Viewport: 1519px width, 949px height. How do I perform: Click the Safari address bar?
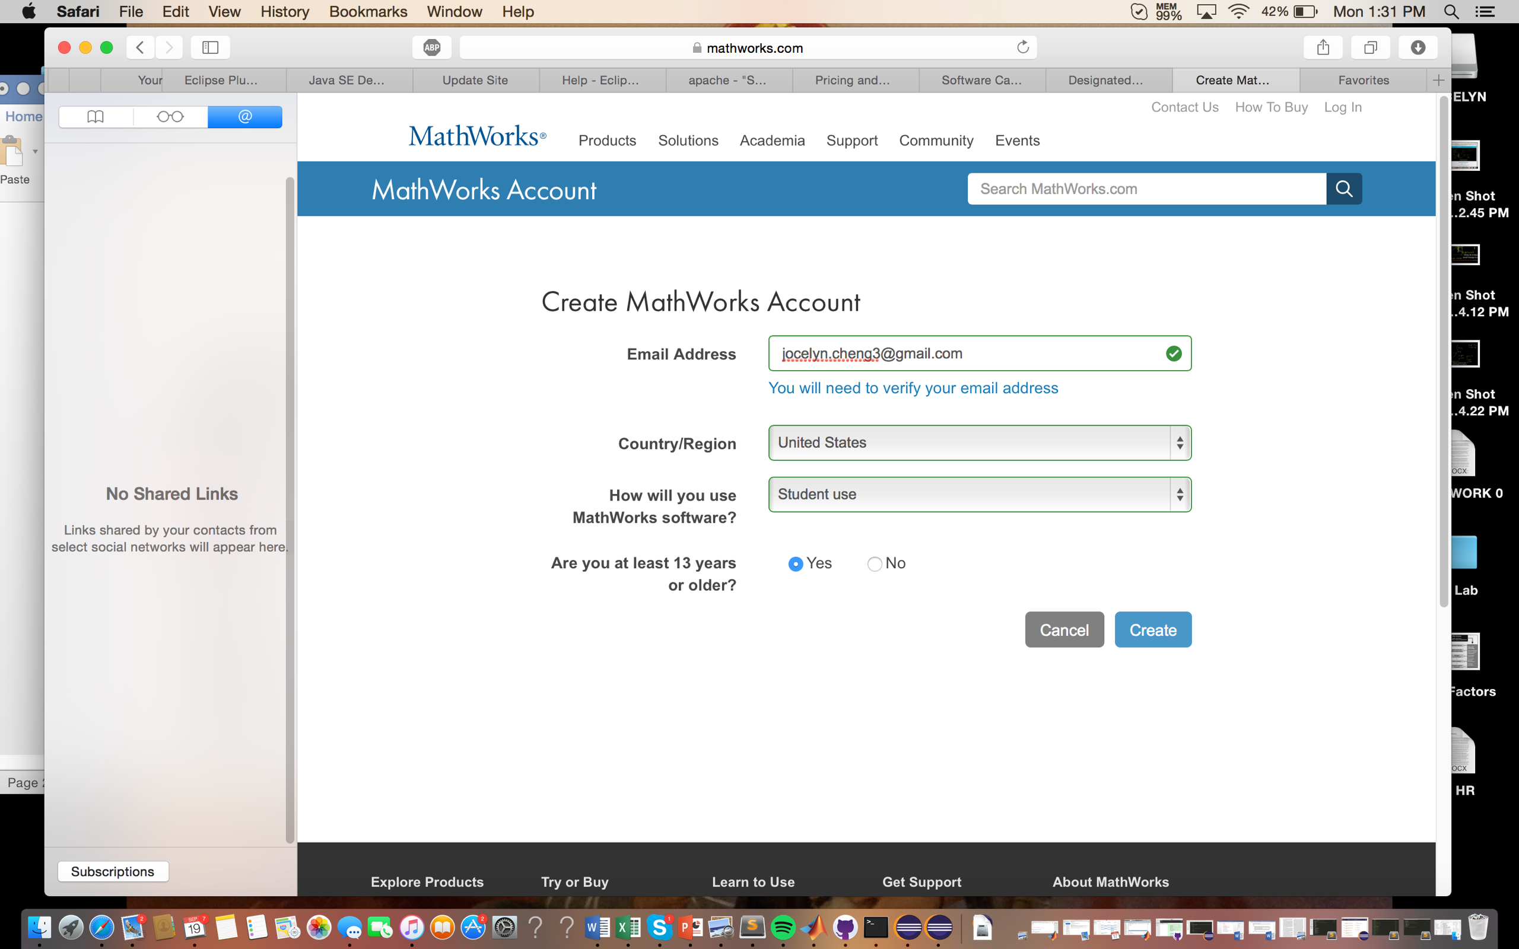tap(748, 47)
